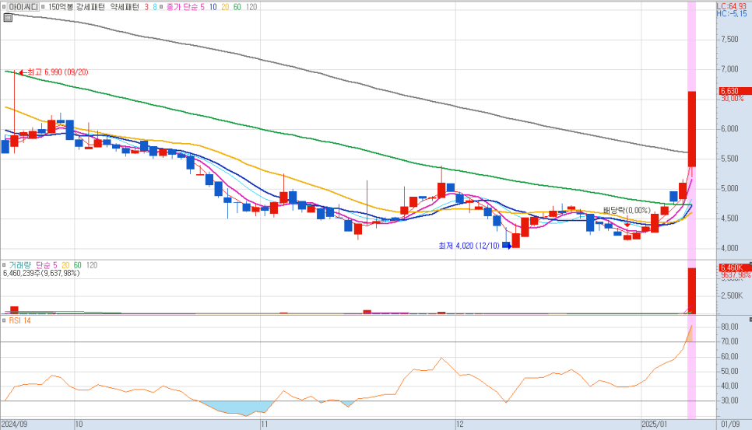Click the 아이씨디 stock name label
The image size is (752, 430).
click(23, 7)
